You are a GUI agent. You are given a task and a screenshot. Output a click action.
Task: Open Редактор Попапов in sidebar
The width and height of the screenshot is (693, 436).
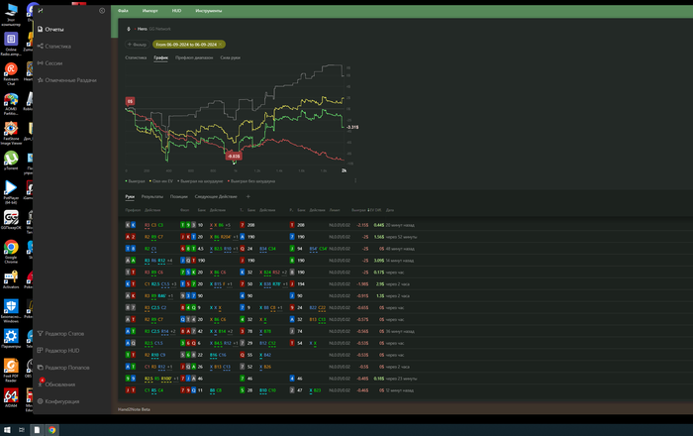point(63,368)
